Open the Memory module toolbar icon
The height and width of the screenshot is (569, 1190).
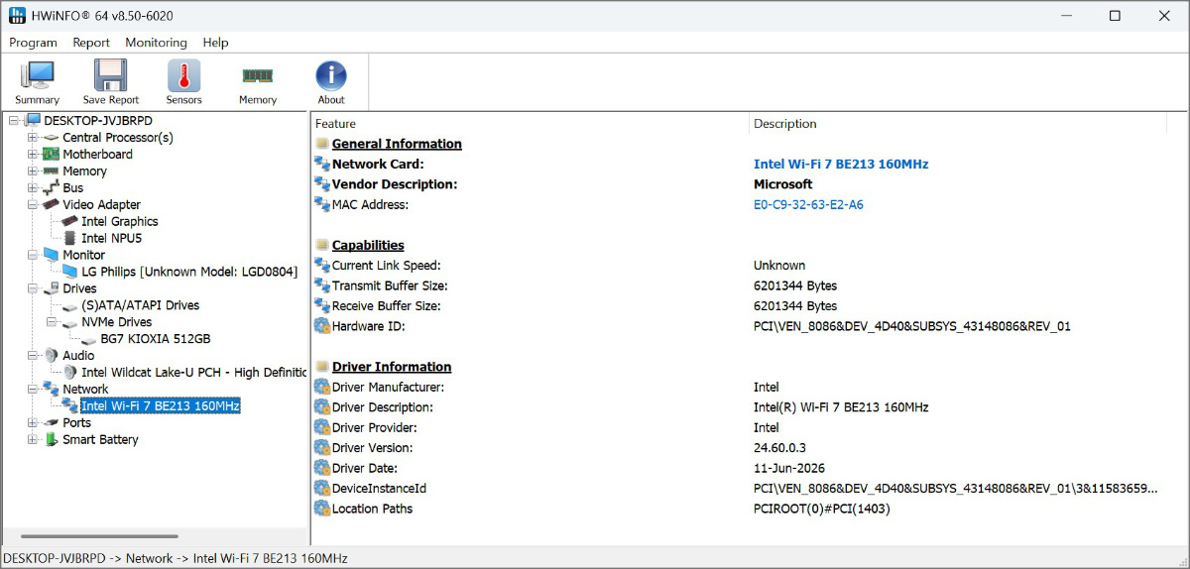click(x=258, y=75)
